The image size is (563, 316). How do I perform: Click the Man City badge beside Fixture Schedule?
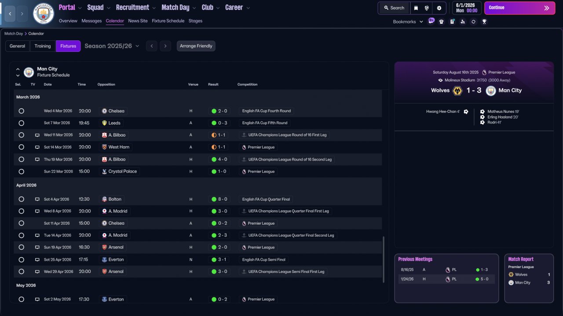click(29, 72)
